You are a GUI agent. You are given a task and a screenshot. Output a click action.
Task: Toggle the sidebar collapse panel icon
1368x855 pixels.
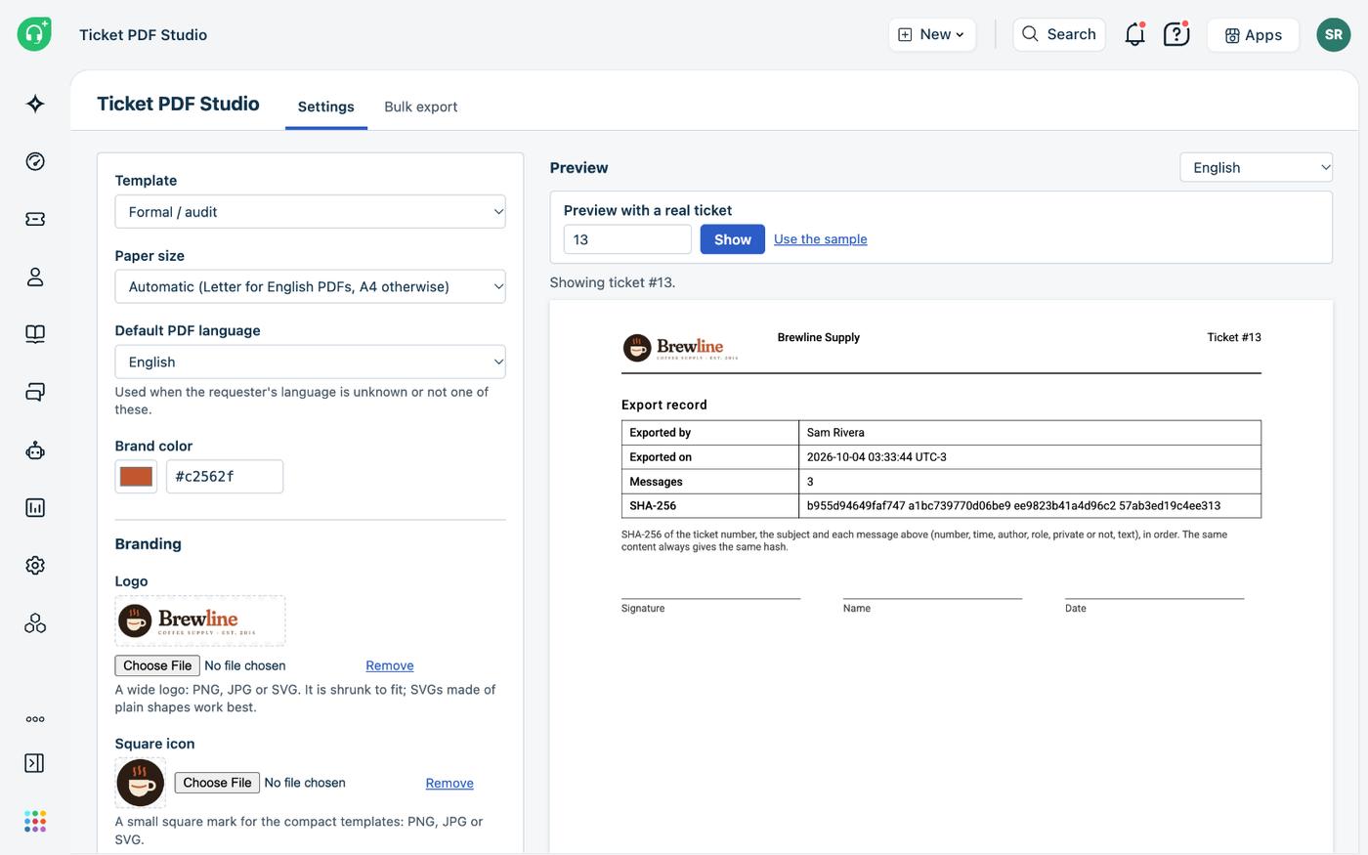(34, 763)
